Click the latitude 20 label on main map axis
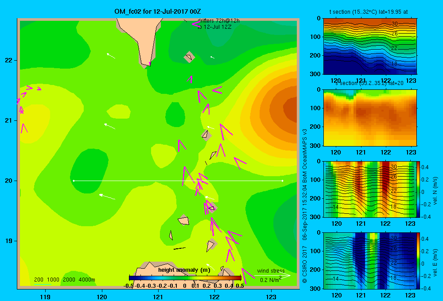This screenshot has width=443, height=301. pos(9,181)
